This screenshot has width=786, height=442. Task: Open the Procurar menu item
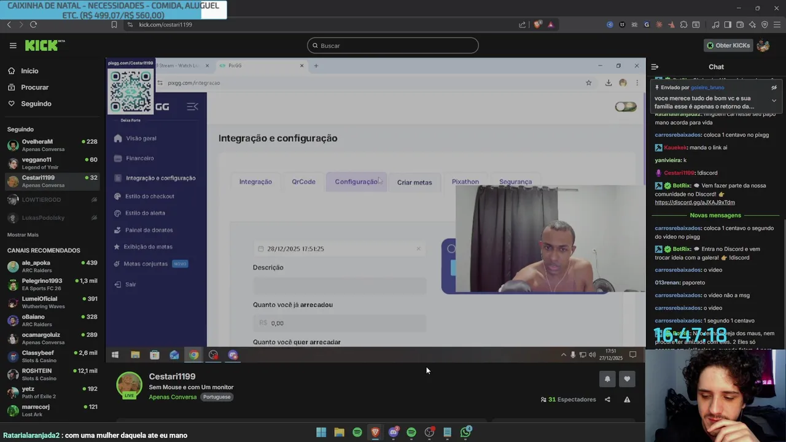(34, 87)
